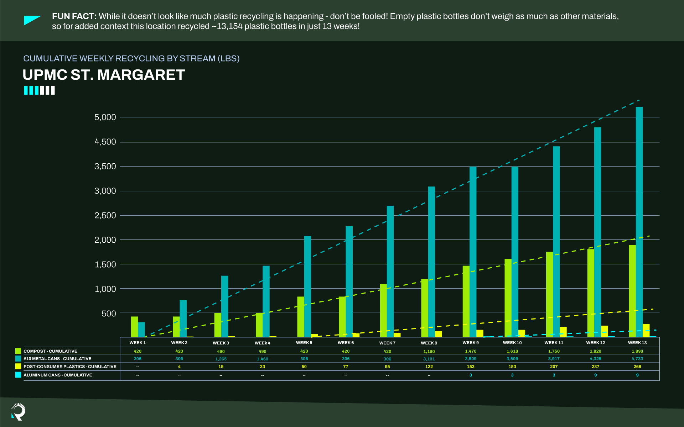This screenshot has width=684, height=427.
Task: Click the UPMC ST. MARGARET title
Action: [104, 75]
